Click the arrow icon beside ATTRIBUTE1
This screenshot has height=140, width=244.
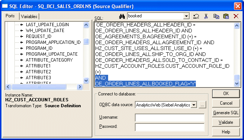(x=21, y=66)
